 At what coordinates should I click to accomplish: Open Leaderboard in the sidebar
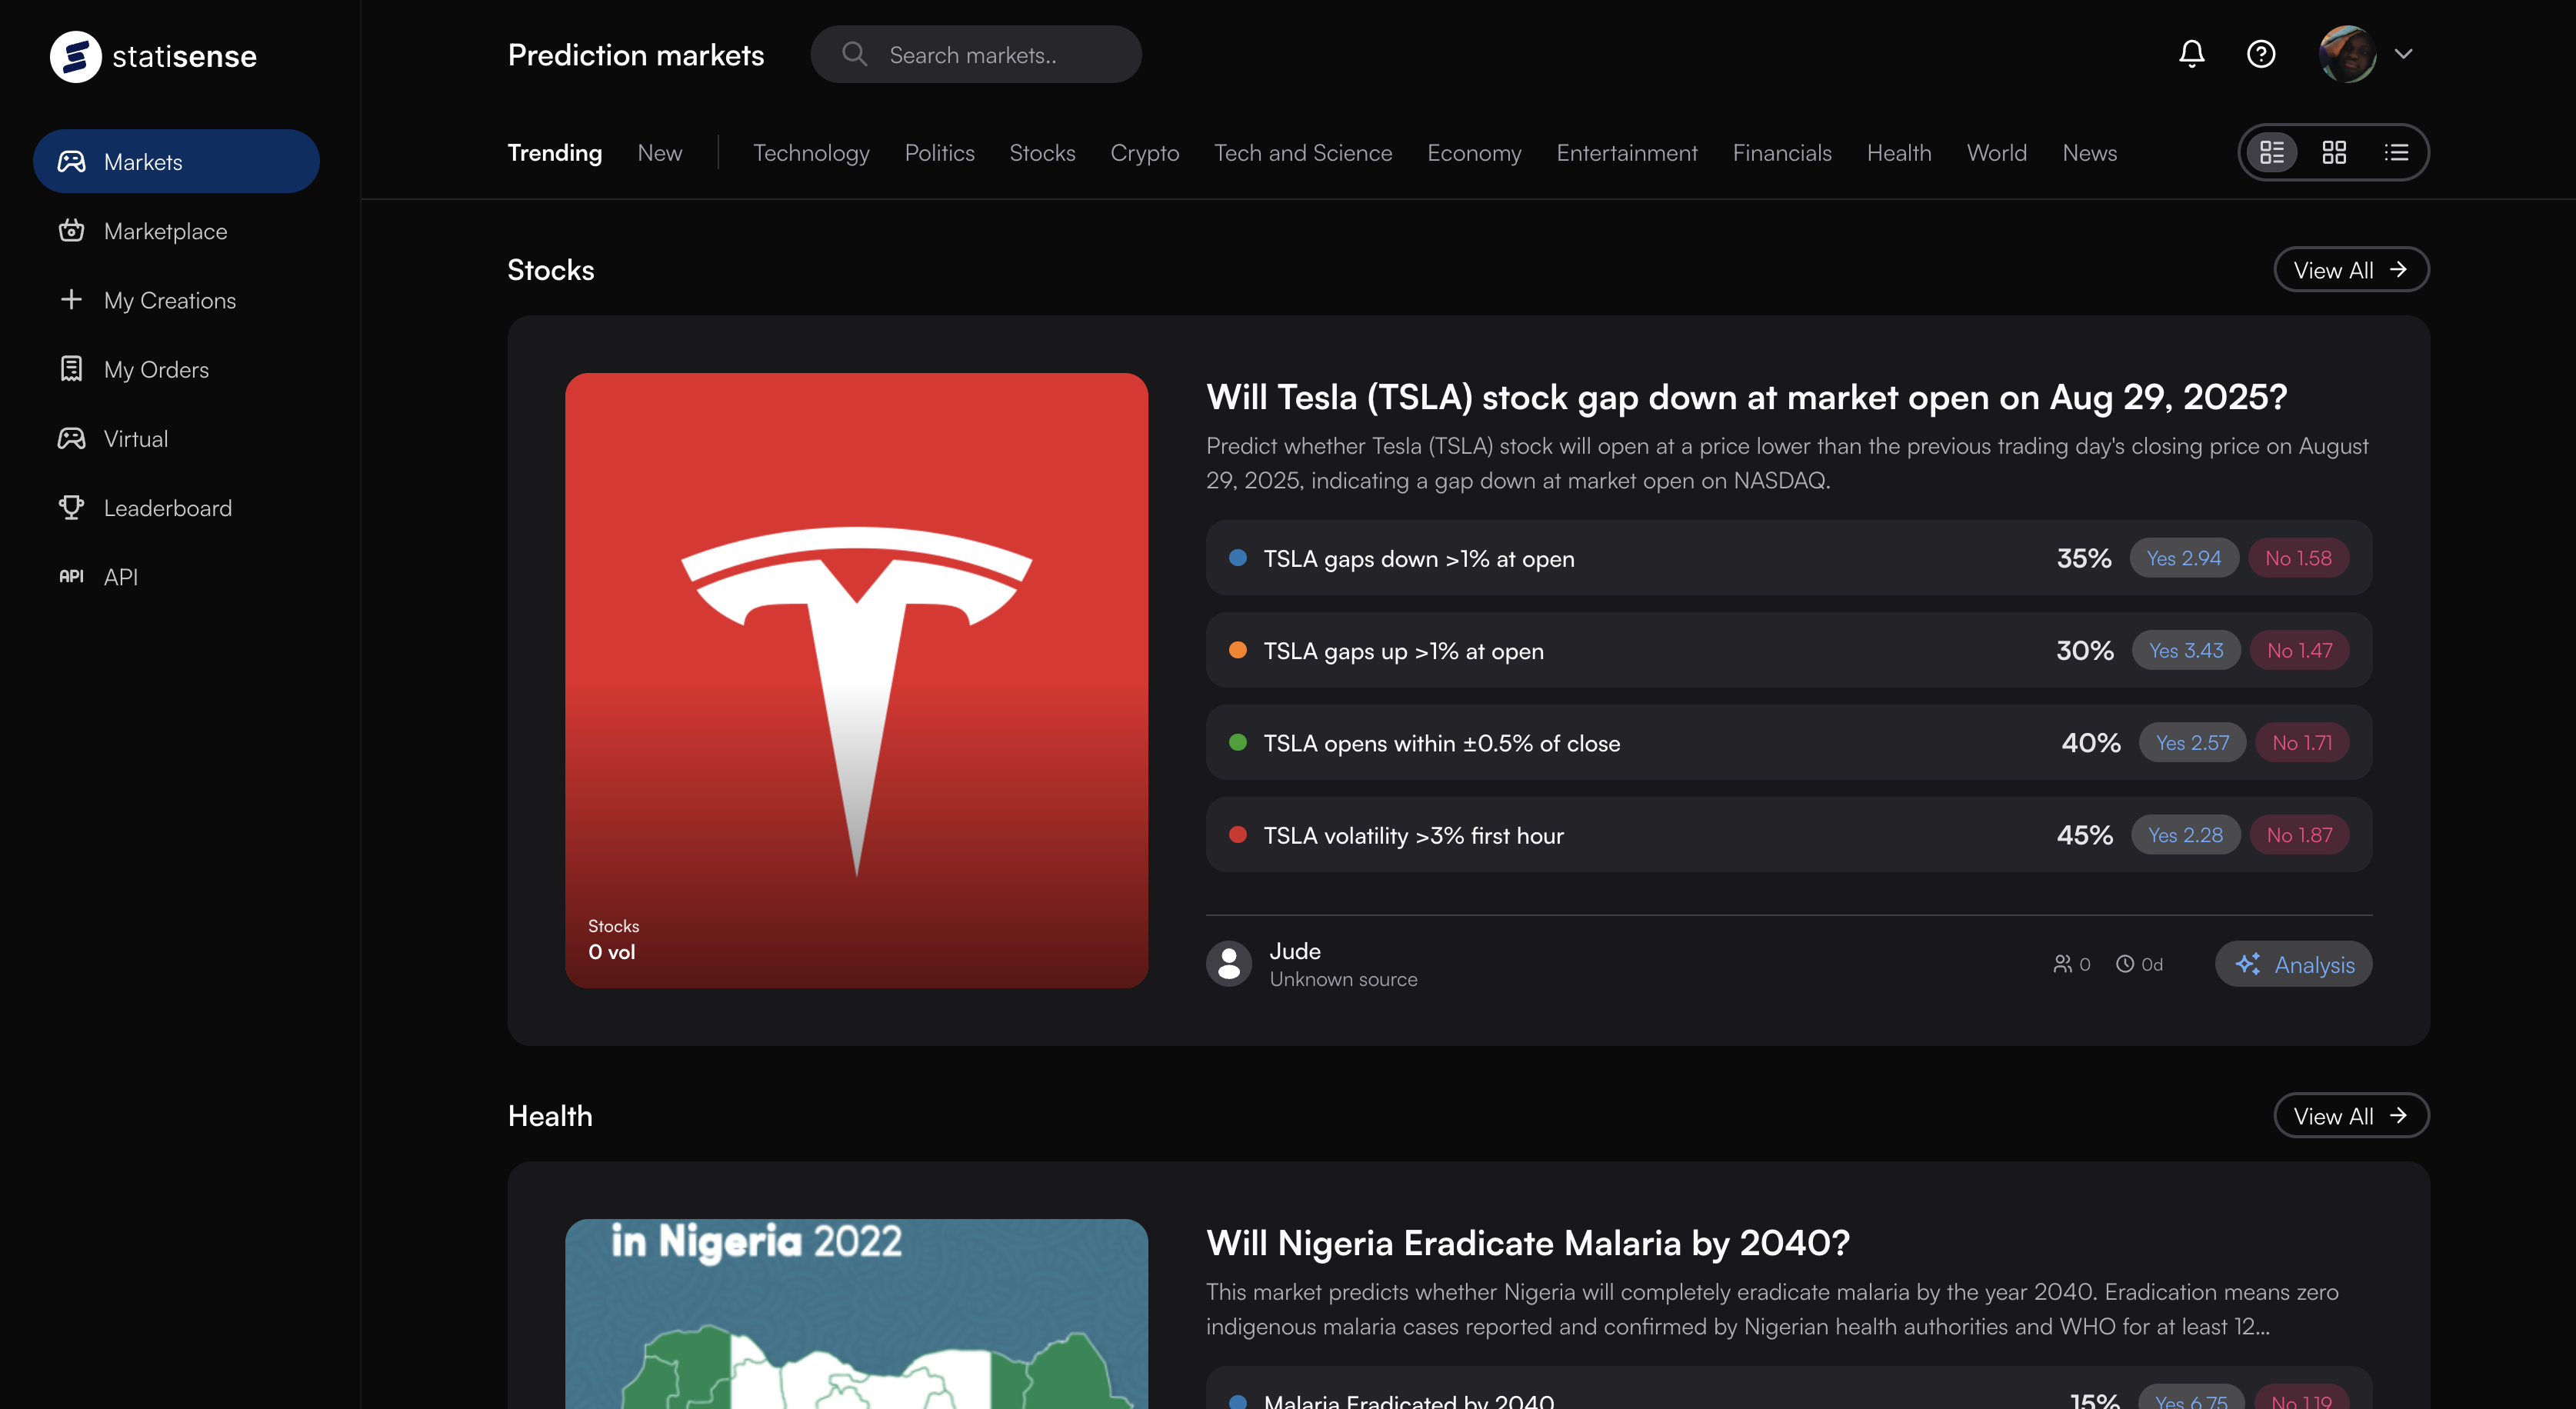(x=176, y=507)
